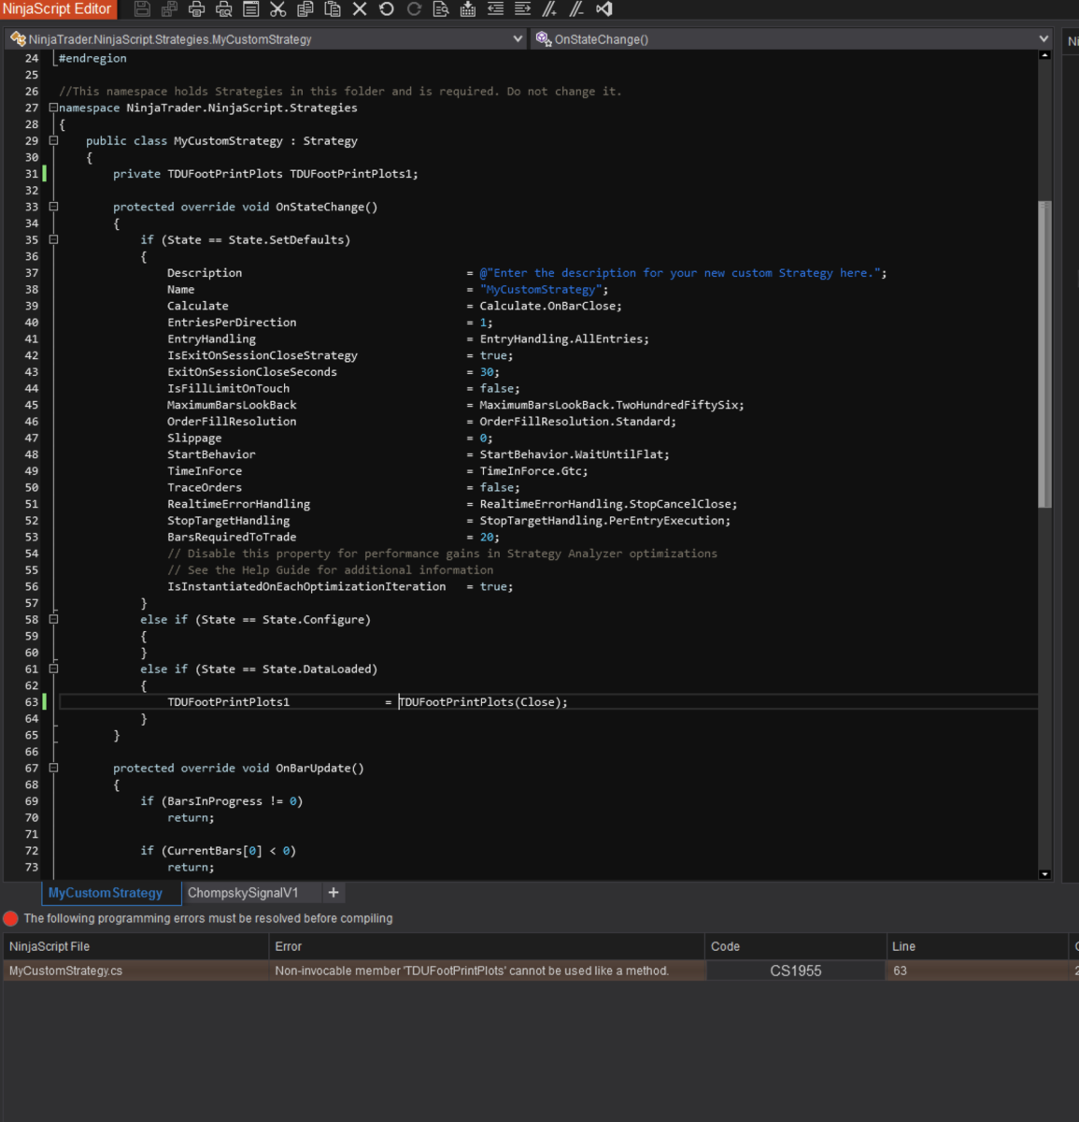
Task: Click the editor scroll up arrow
Action: tap(1044, 55)
